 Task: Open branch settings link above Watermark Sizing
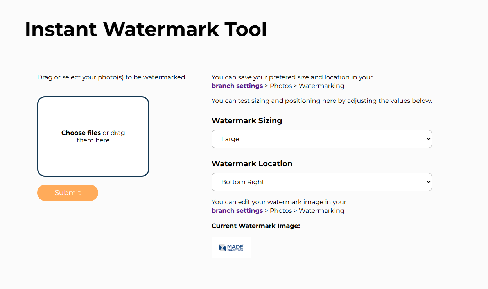point(237,86)
